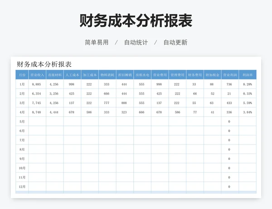Click the 直接材料 column header
272x209 pixels.
click(55, 75)
